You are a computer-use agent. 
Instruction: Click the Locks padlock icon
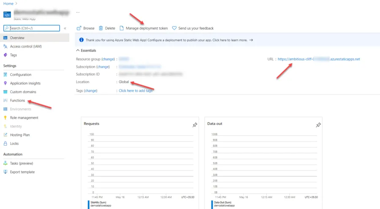pos(5,144)
